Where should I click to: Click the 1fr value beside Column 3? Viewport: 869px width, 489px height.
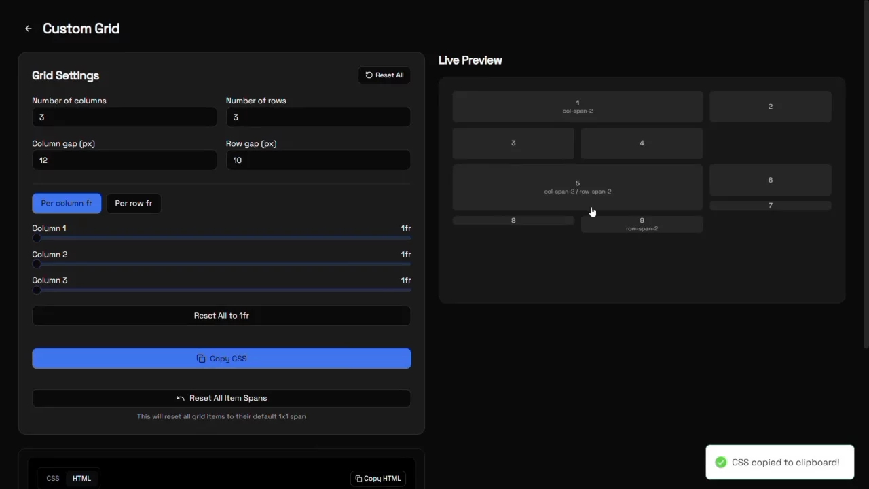click(405, 280)
